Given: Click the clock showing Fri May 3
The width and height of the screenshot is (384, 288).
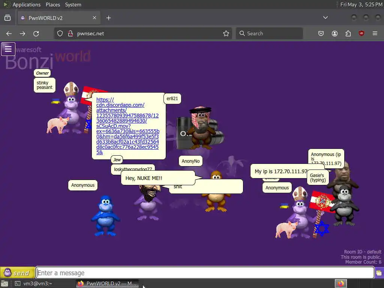Looking at the screenshot, I should [361, 4].
